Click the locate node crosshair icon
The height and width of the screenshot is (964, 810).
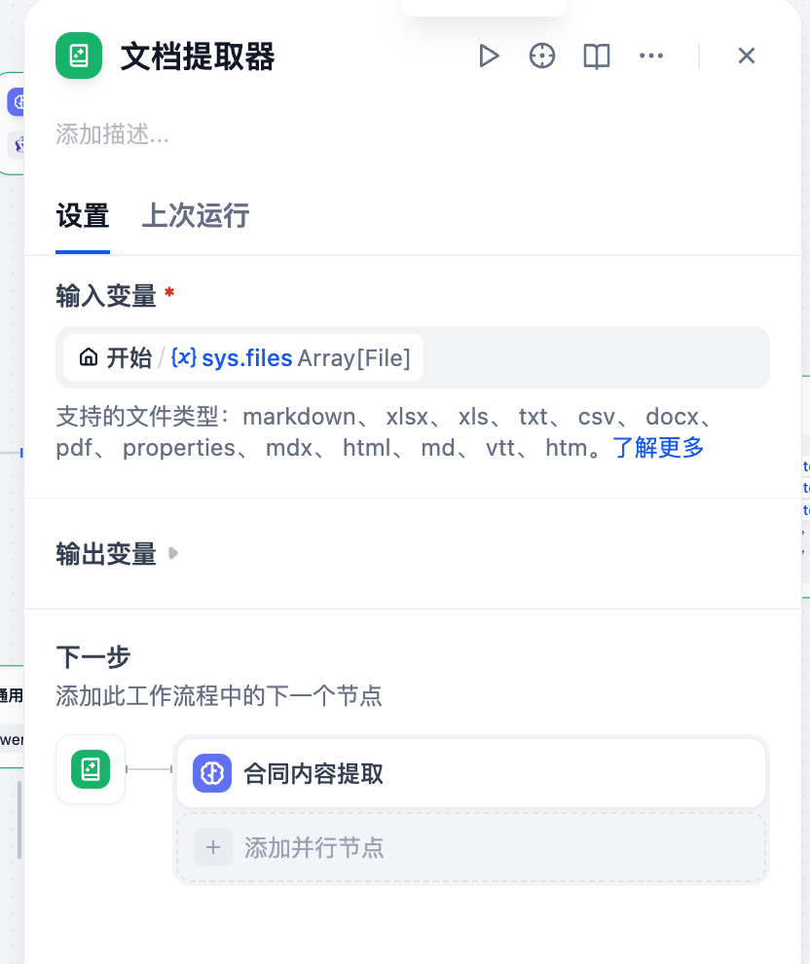pos(542,56)
